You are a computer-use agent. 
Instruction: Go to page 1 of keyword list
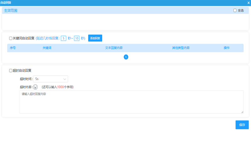126,57
